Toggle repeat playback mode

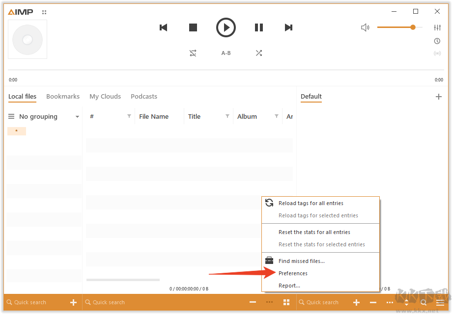click(193, 53)
